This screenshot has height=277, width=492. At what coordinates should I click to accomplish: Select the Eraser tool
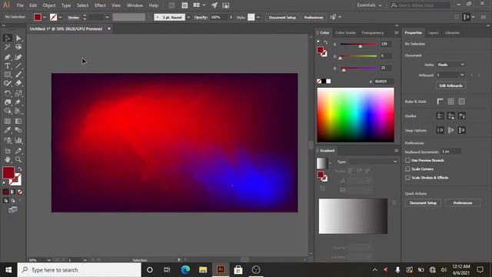[x=18, y=84]
